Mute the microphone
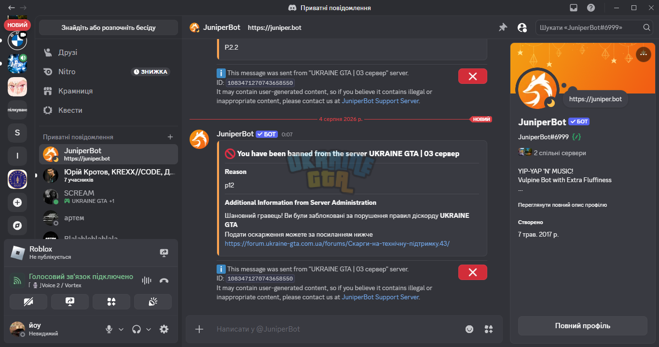The width and height of the screenshot is (659, 347). pos(109,329)
